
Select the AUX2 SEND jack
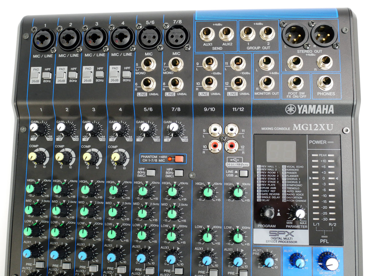tap(226, 34)
